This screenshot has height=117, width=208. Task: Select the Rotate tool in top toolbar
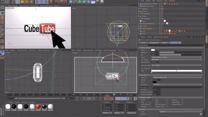point(27,2)
